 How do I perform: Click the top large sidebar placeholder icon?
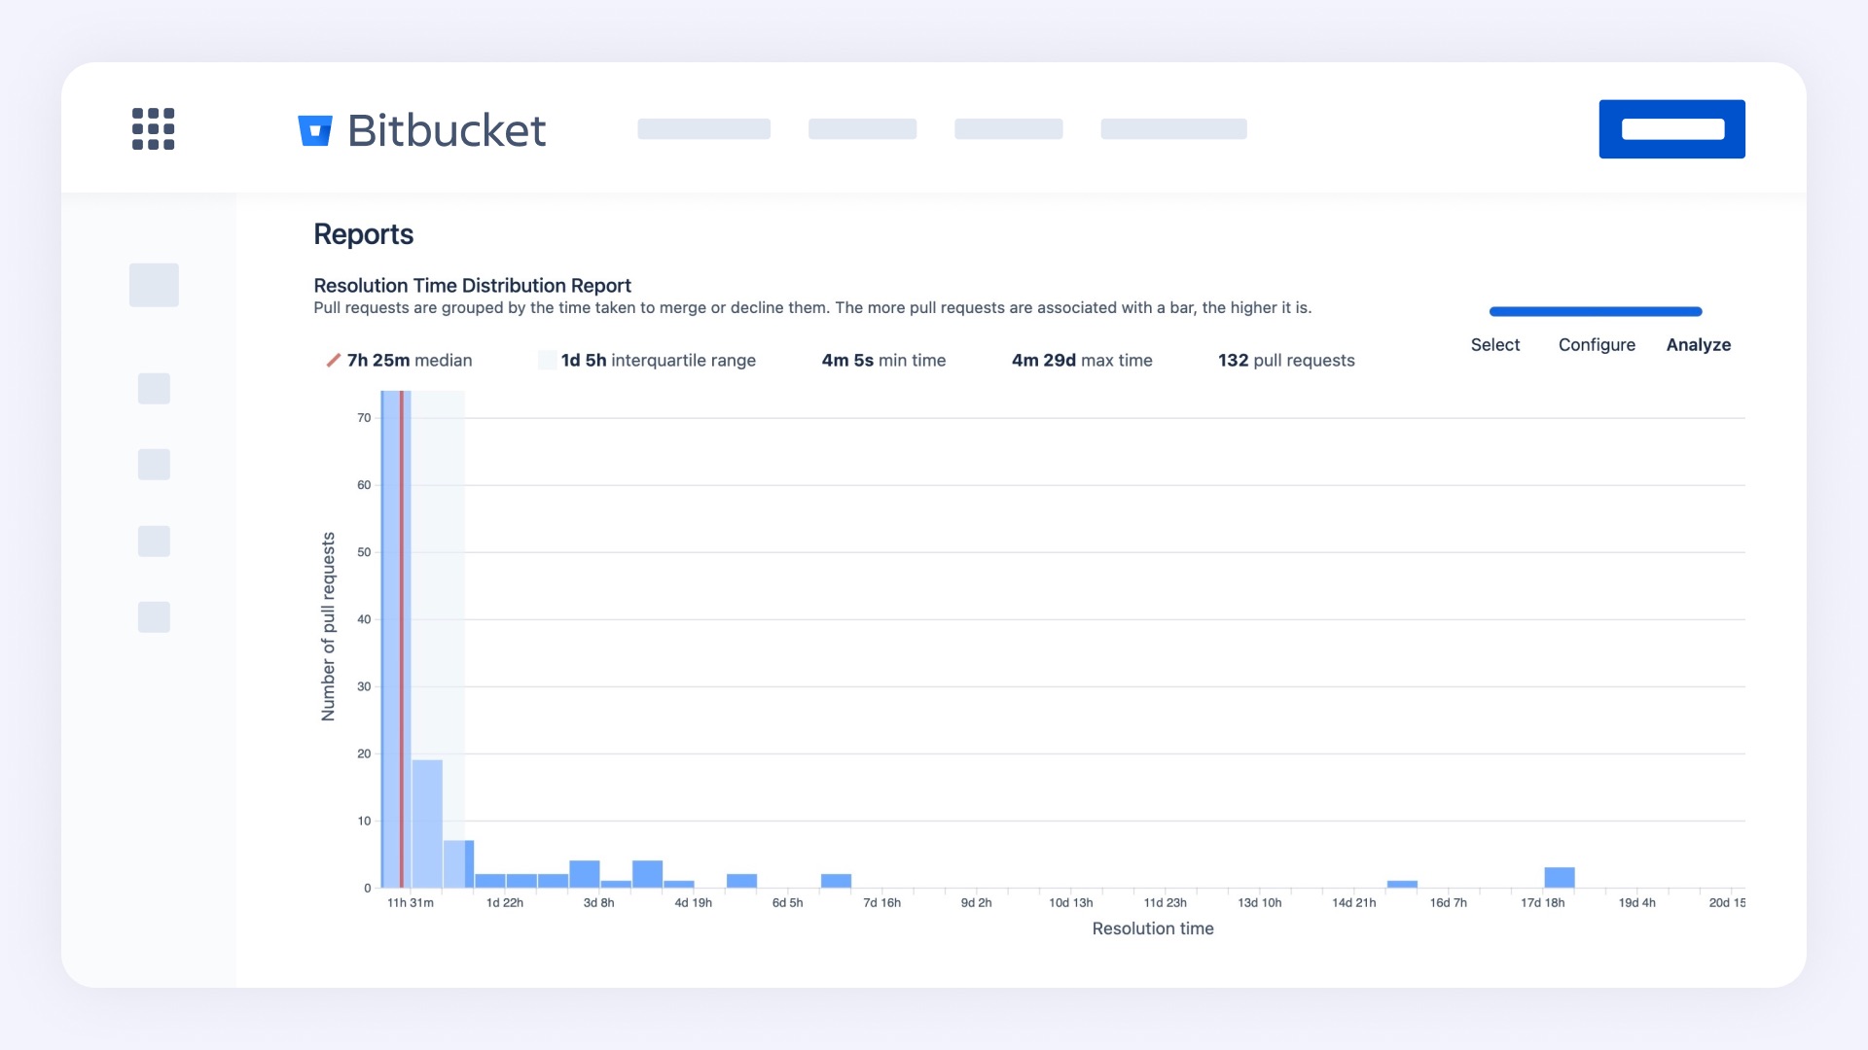(x=154, y=285)
